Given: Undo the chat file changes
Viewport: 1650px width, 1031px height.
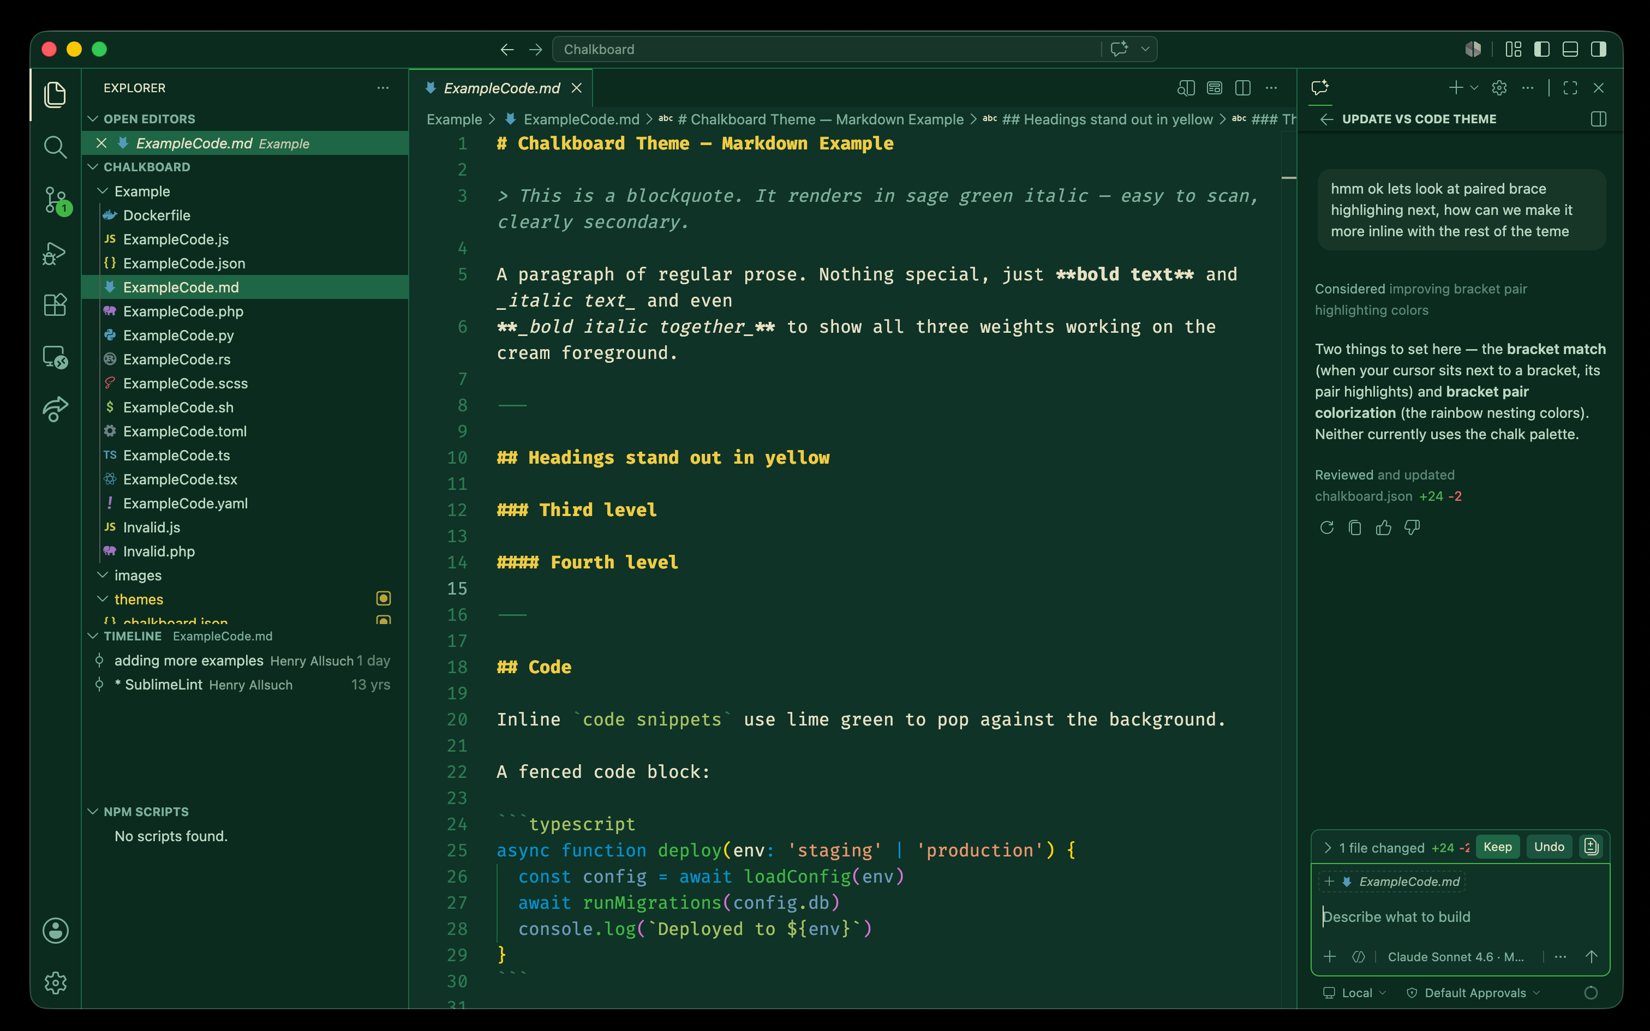Looking at the screenshot, I should point(1549,847).
